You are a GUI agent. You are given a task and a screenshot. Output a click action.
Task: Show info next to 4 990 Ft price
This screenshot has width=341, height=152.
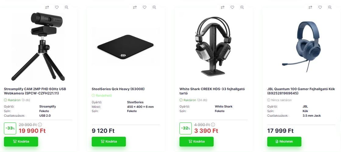[x=213, y=125]
